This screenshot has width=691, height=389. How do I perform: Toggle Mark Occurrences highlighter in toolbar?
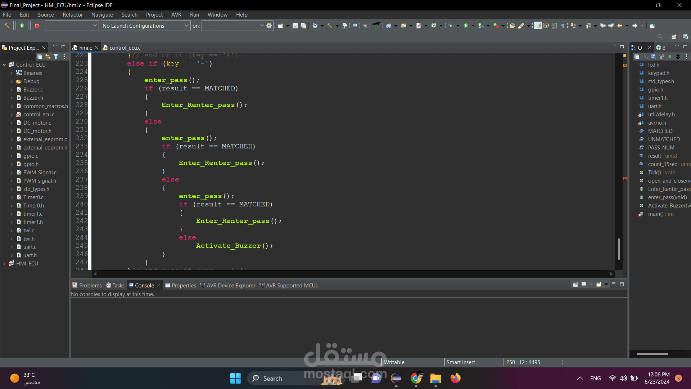537,26
